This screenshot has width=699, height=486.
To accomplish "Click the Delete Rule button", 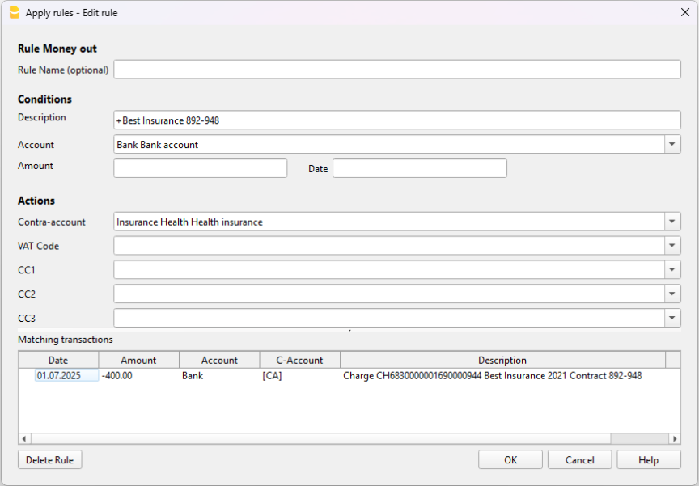I will (x=49, y=459).
